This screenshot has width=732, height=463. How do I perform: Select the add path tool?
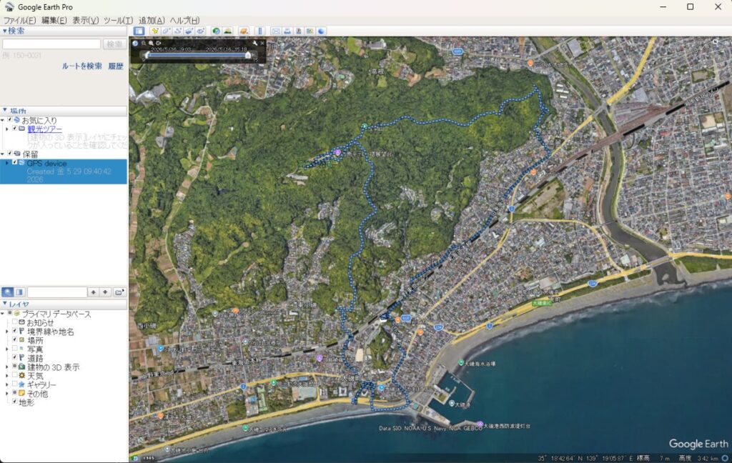tap(178, 31)
